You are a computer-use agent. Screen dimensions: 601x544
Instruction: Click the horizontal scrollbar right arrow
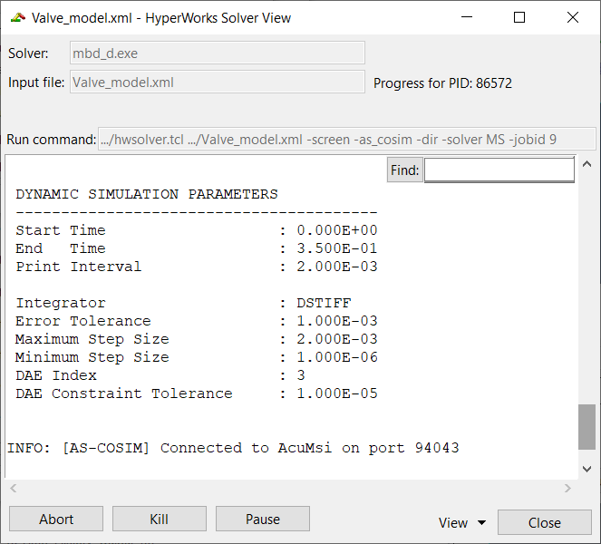pos(567,489)
